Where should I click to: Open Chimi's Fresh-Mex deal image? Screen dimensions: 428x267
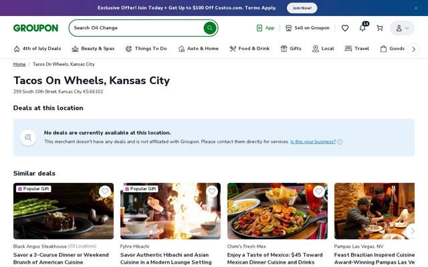[x=278, y=211]
